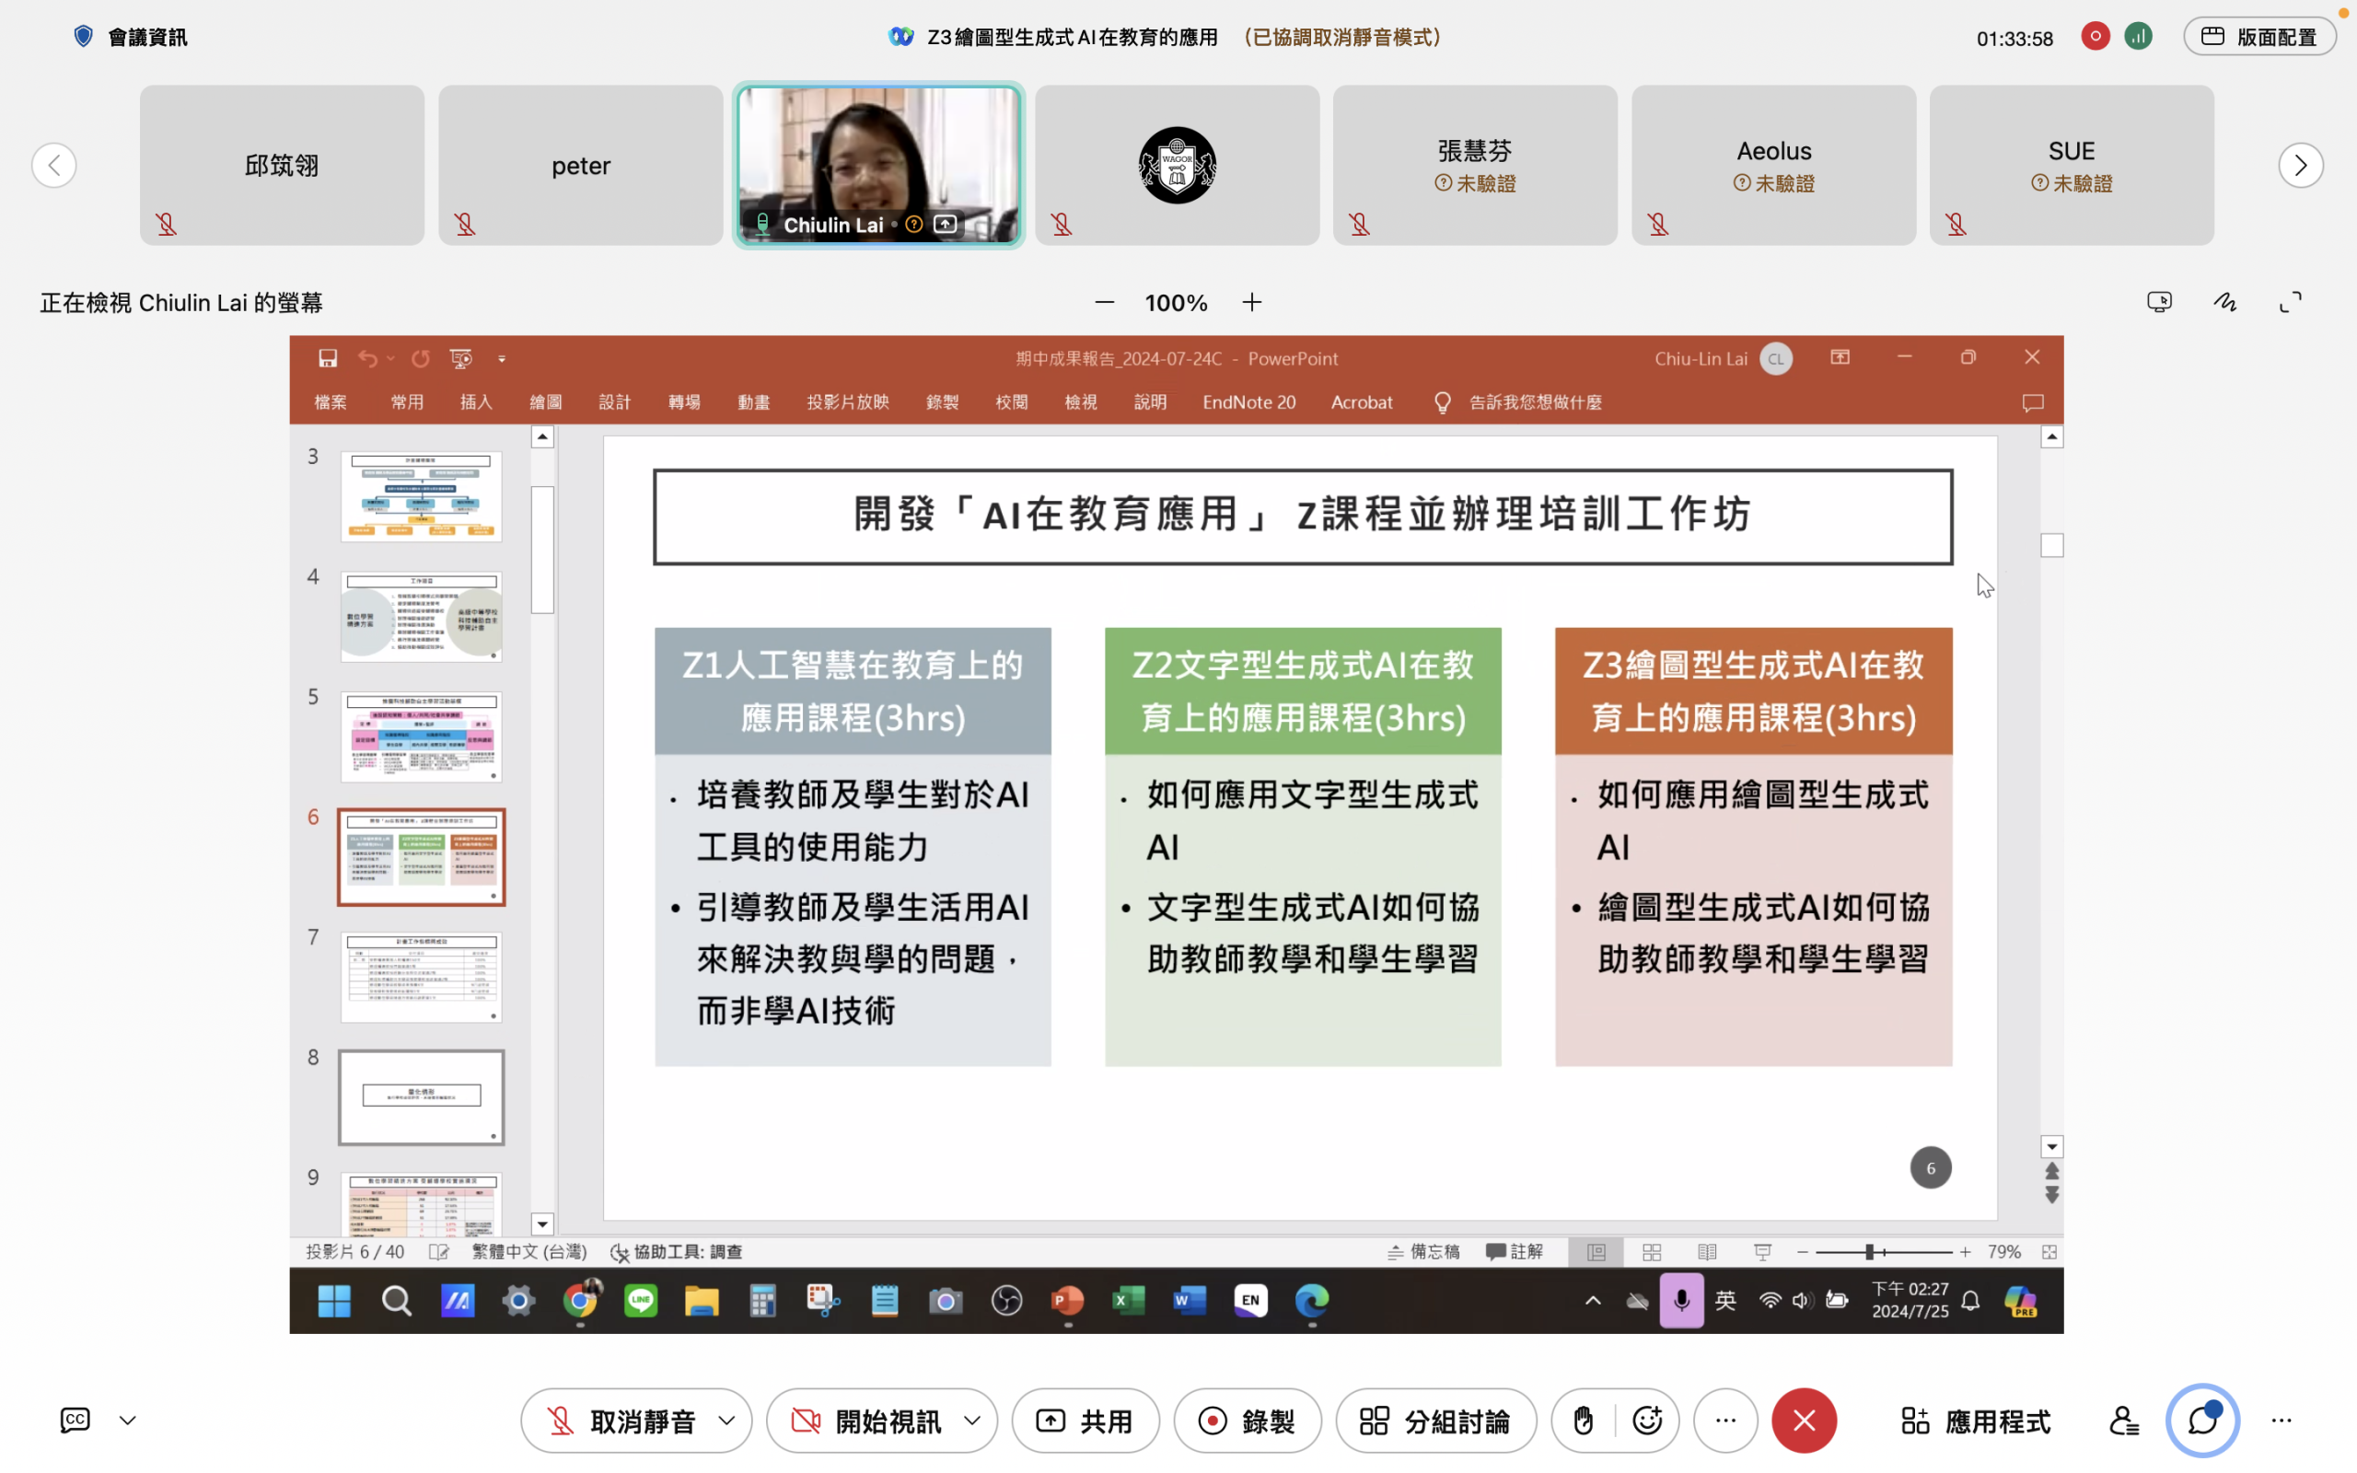Open the 版面配置 layout menu
This screenshot has height=1473, width=2357.
2258,37
